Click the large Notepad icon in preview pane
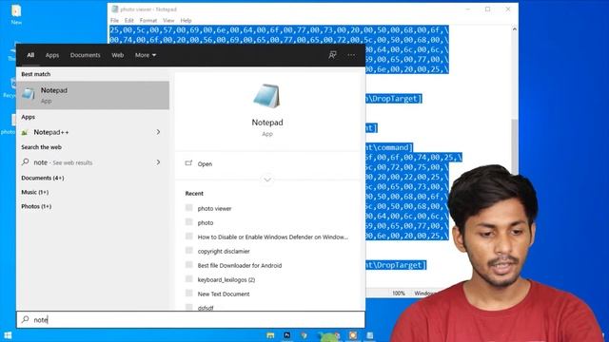The height and width of the screenshot is (342, 609). [266, 96]
